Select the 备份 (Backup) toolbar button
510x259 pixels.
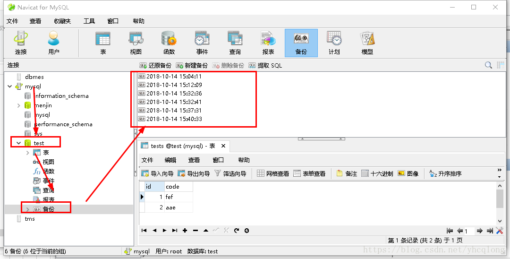pos(301,43)
